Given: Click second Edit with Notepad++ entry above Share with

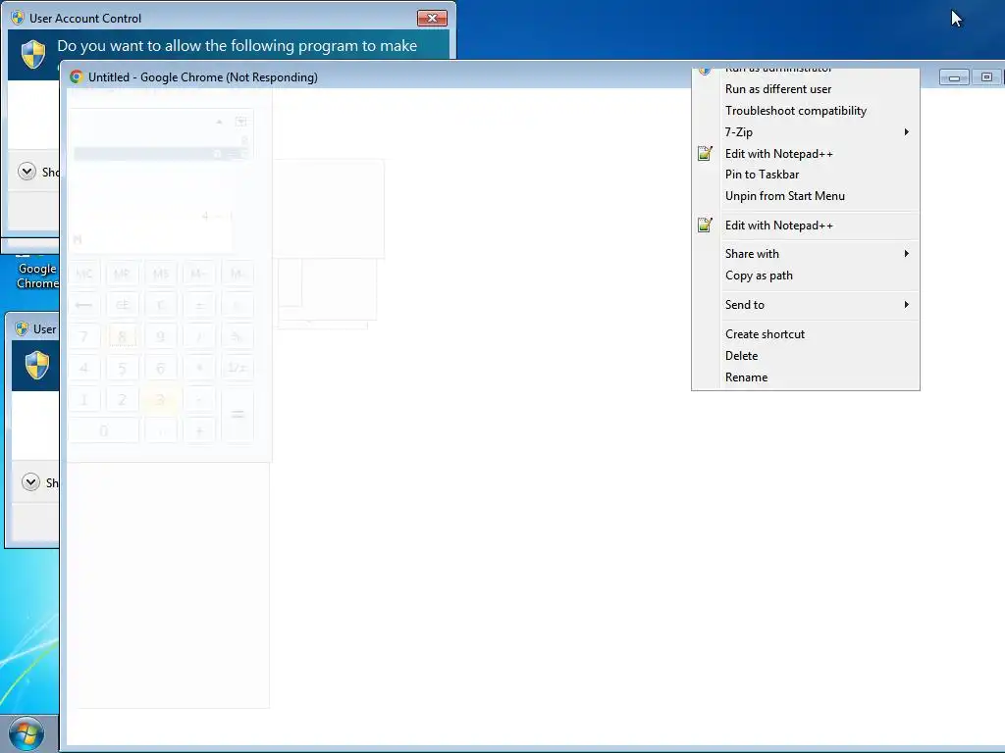Looking at the screenshot, I should pos(806,226).
